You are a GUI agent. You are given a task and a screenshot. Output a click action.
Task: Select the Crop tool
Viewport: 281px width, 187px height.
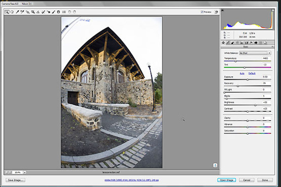click(33, 12)
